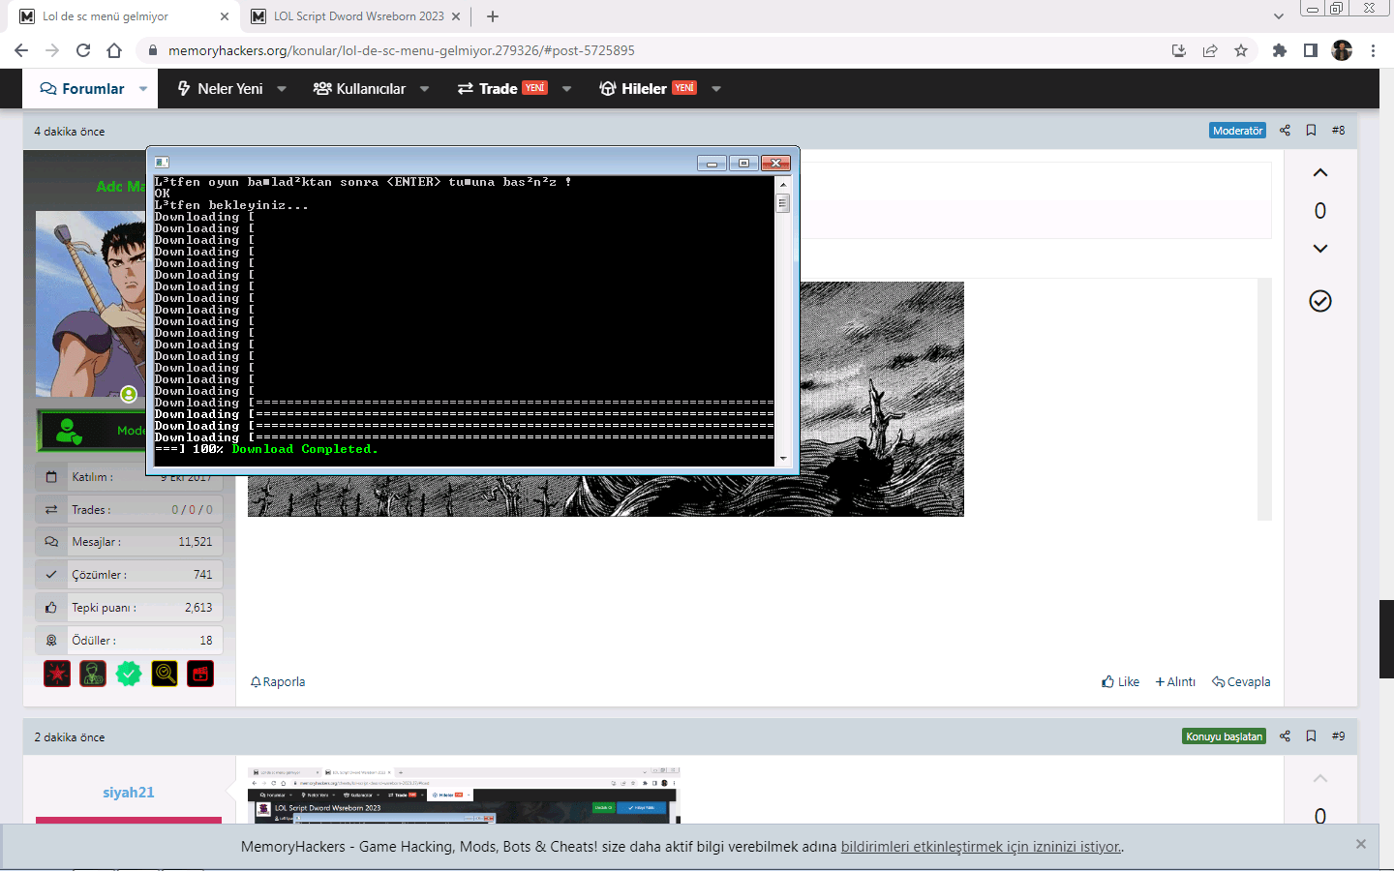Open Chrome three-dot menu
Viewport: 1394px width, 871px height.
pos(1373,50)
